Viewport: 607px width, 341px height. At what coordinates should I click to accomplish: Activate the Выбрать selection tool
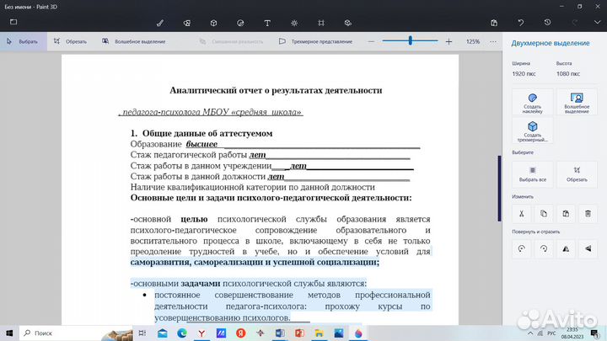24,41
